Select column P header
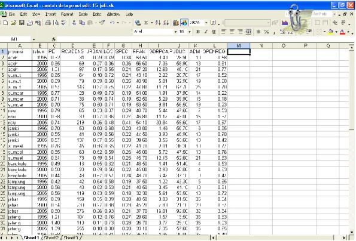The height and width of the screenshot is (241, 356). tap(306, 46)
